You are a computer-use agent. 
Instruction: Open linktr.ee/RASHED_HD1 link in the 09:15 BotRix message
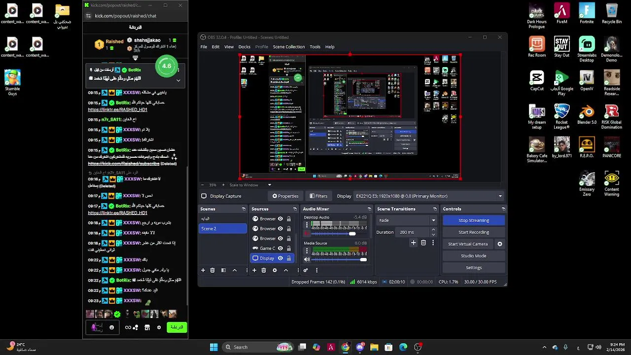[117, 109]
